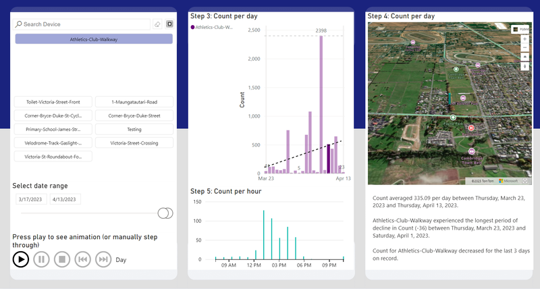The width and height of the screenshot is (540, 289).
Task: Step to the next day in animation
Action: pos(103,259)
